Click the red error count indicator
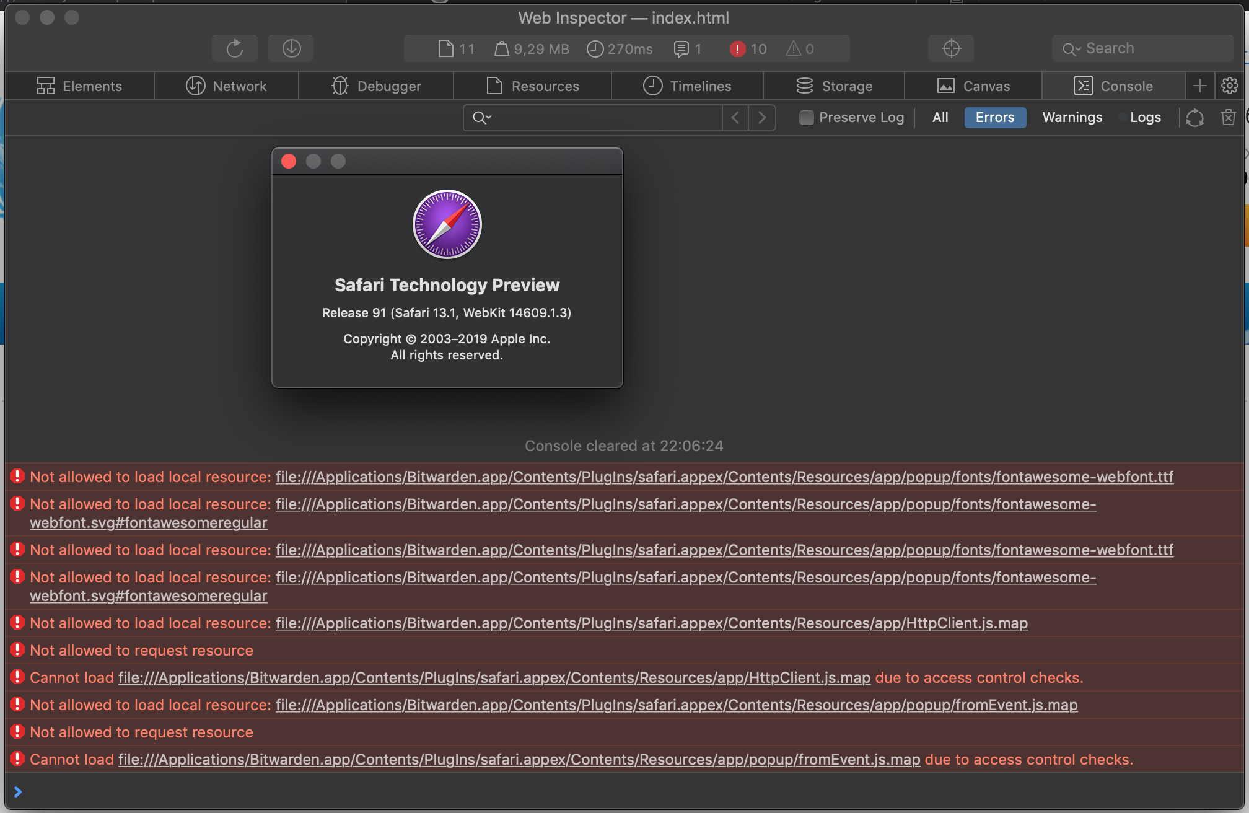This screenshot has height=813, width=1249. (748, 48)
